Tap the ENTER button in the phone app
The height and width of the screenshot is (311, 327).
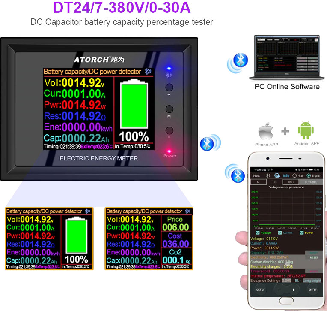[313, 290]
